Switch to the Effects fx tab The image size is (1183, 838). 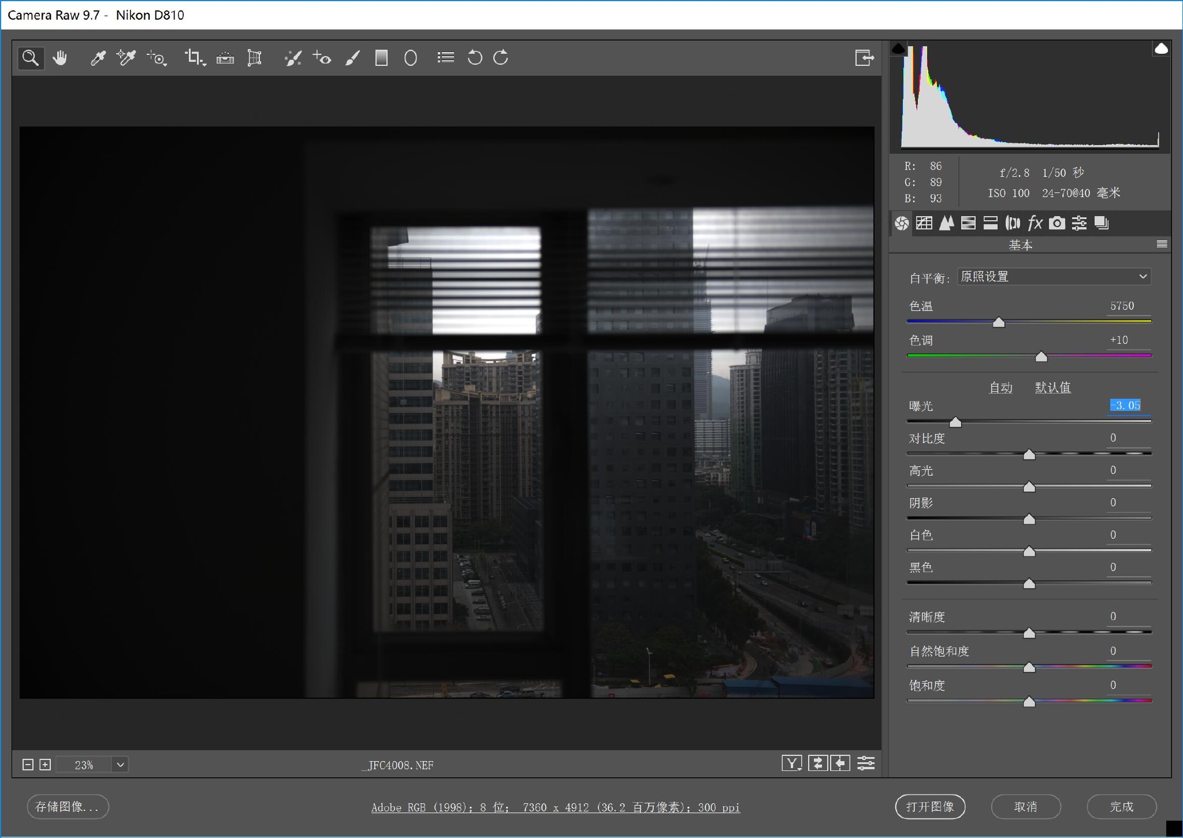click(x=1035, y=223)
